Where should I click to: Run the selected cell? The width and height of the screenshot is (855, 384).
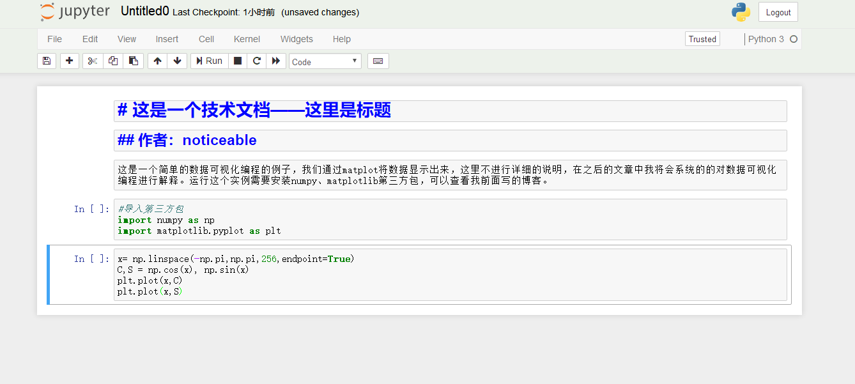[x=210, y=61]
